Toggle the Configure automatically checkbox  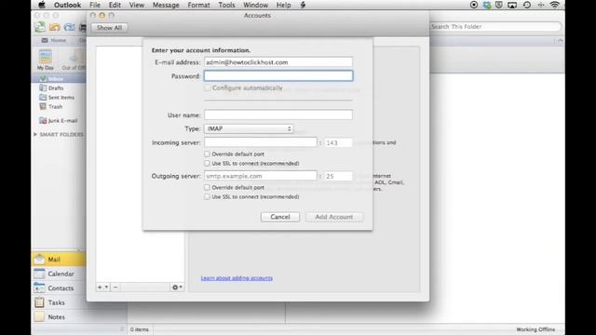tap(208, 87)
